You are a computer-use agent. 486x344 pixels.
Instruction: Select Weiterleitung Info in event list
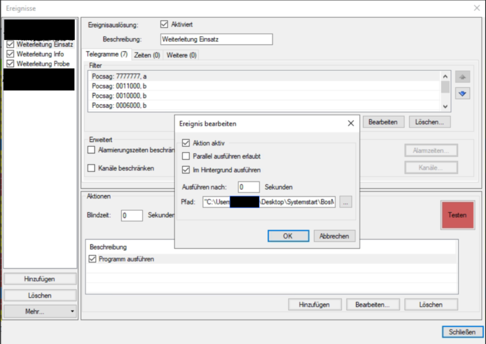[x=40, y=54]
